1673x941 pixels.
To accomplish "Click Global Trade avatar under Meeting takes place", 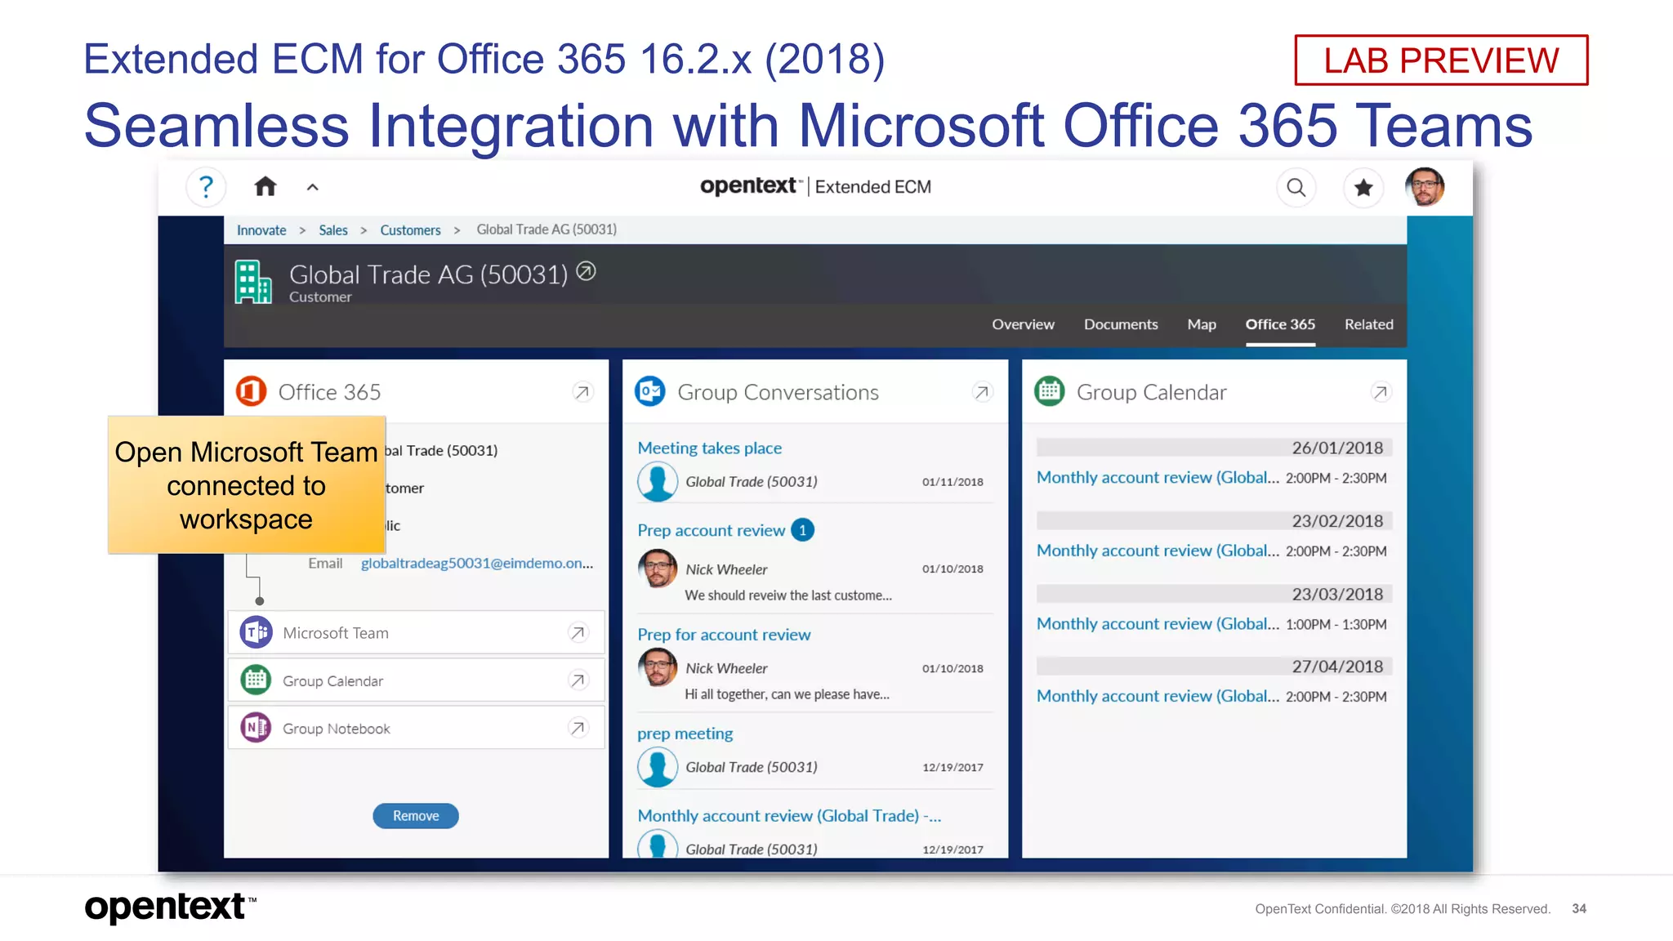I will [658, 481].
